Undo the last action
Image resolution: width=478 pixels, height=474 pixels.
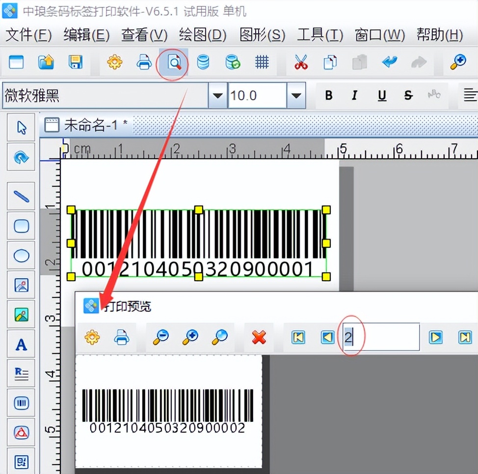[x=390, y=62]
